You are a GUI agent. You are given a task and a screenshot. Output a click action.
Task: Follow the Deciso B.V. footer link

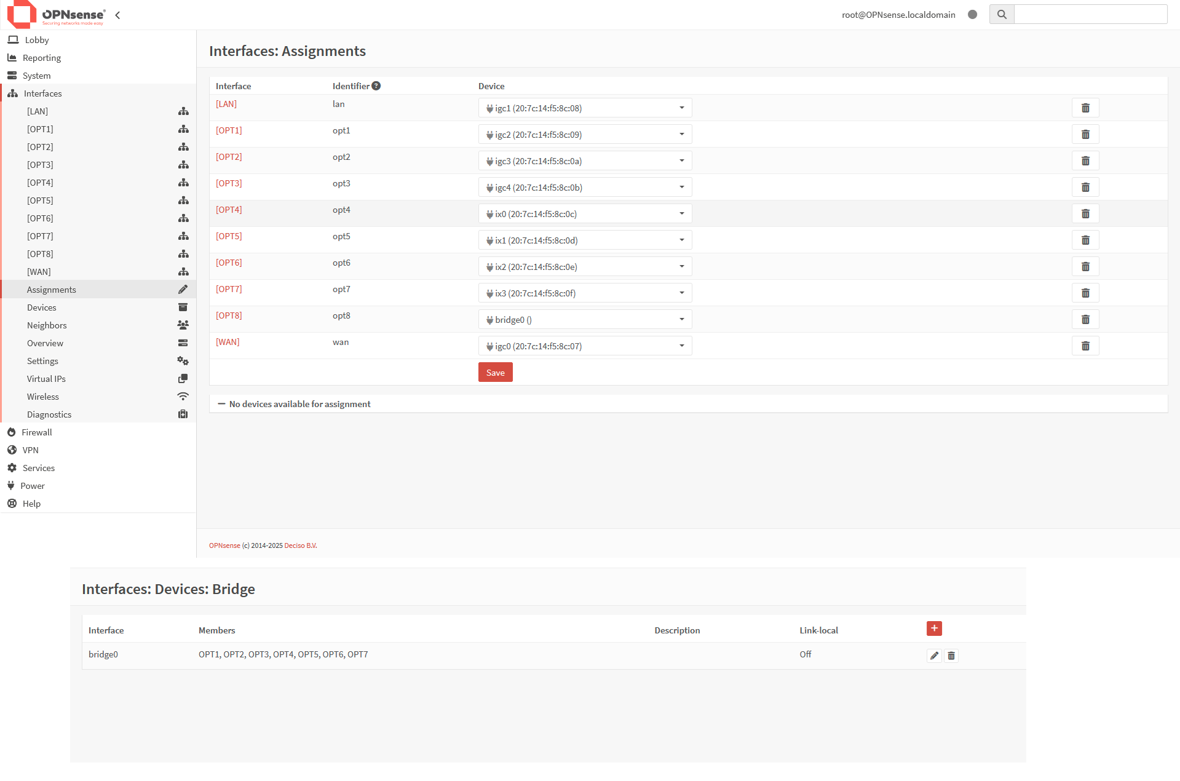tap(301, 545)
